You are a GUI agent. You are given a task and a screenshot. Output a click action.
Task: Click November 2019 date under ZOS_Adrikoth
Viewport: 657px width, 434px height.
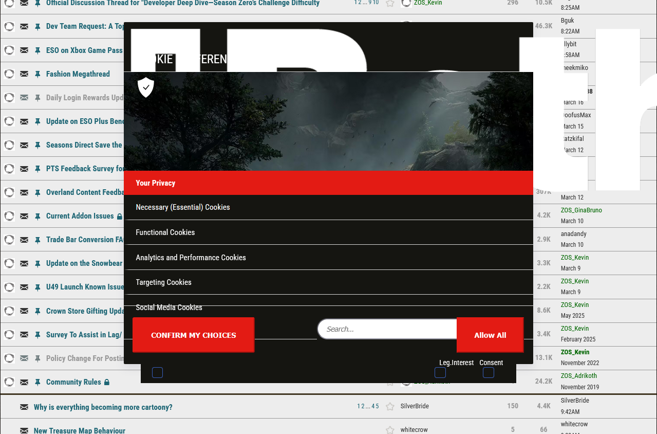(580, 387)
